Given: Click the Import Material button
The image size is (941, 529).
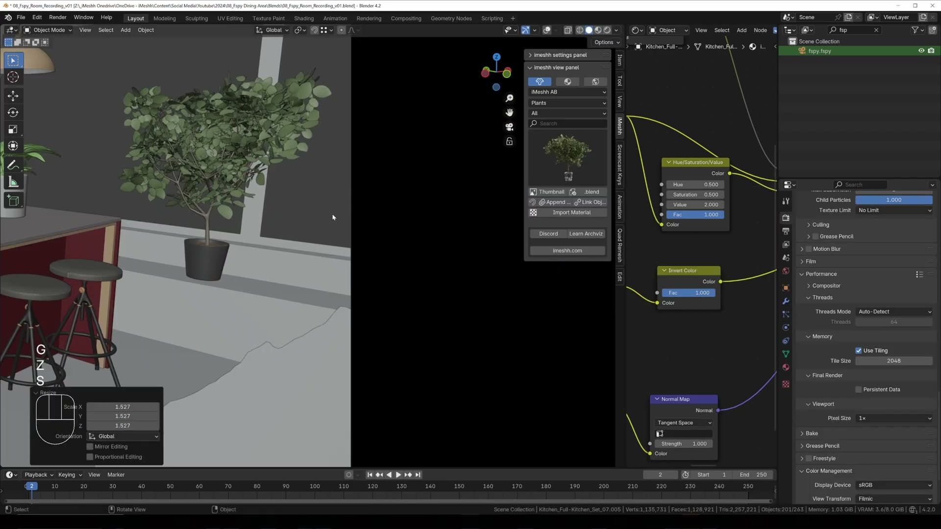Looking at the screenshot, I should click(x=568, y=213).
